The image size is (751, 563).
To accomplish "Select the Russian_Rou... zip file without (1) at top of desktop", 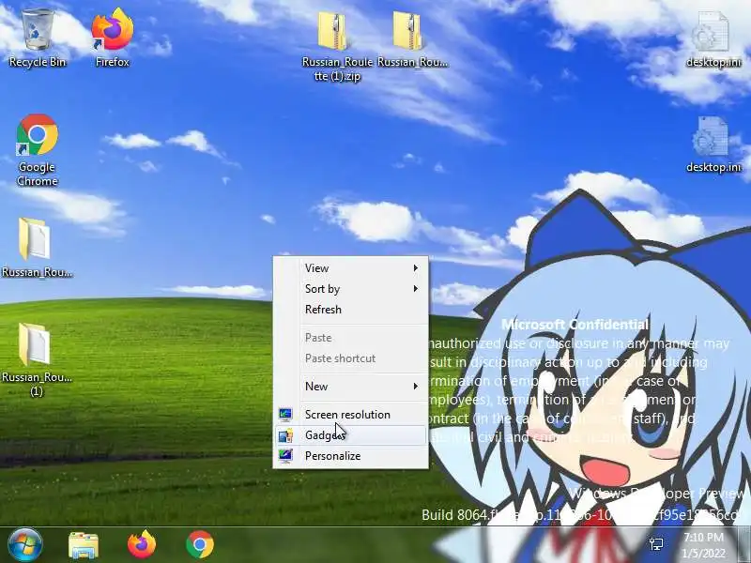I will tap(412, 38).
